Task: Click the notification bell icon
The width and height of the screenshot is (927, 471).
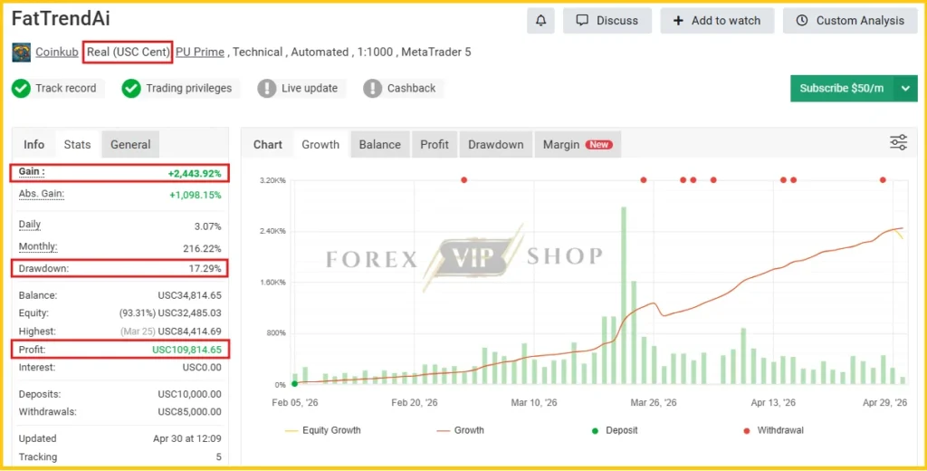Action: pos(541,21)
